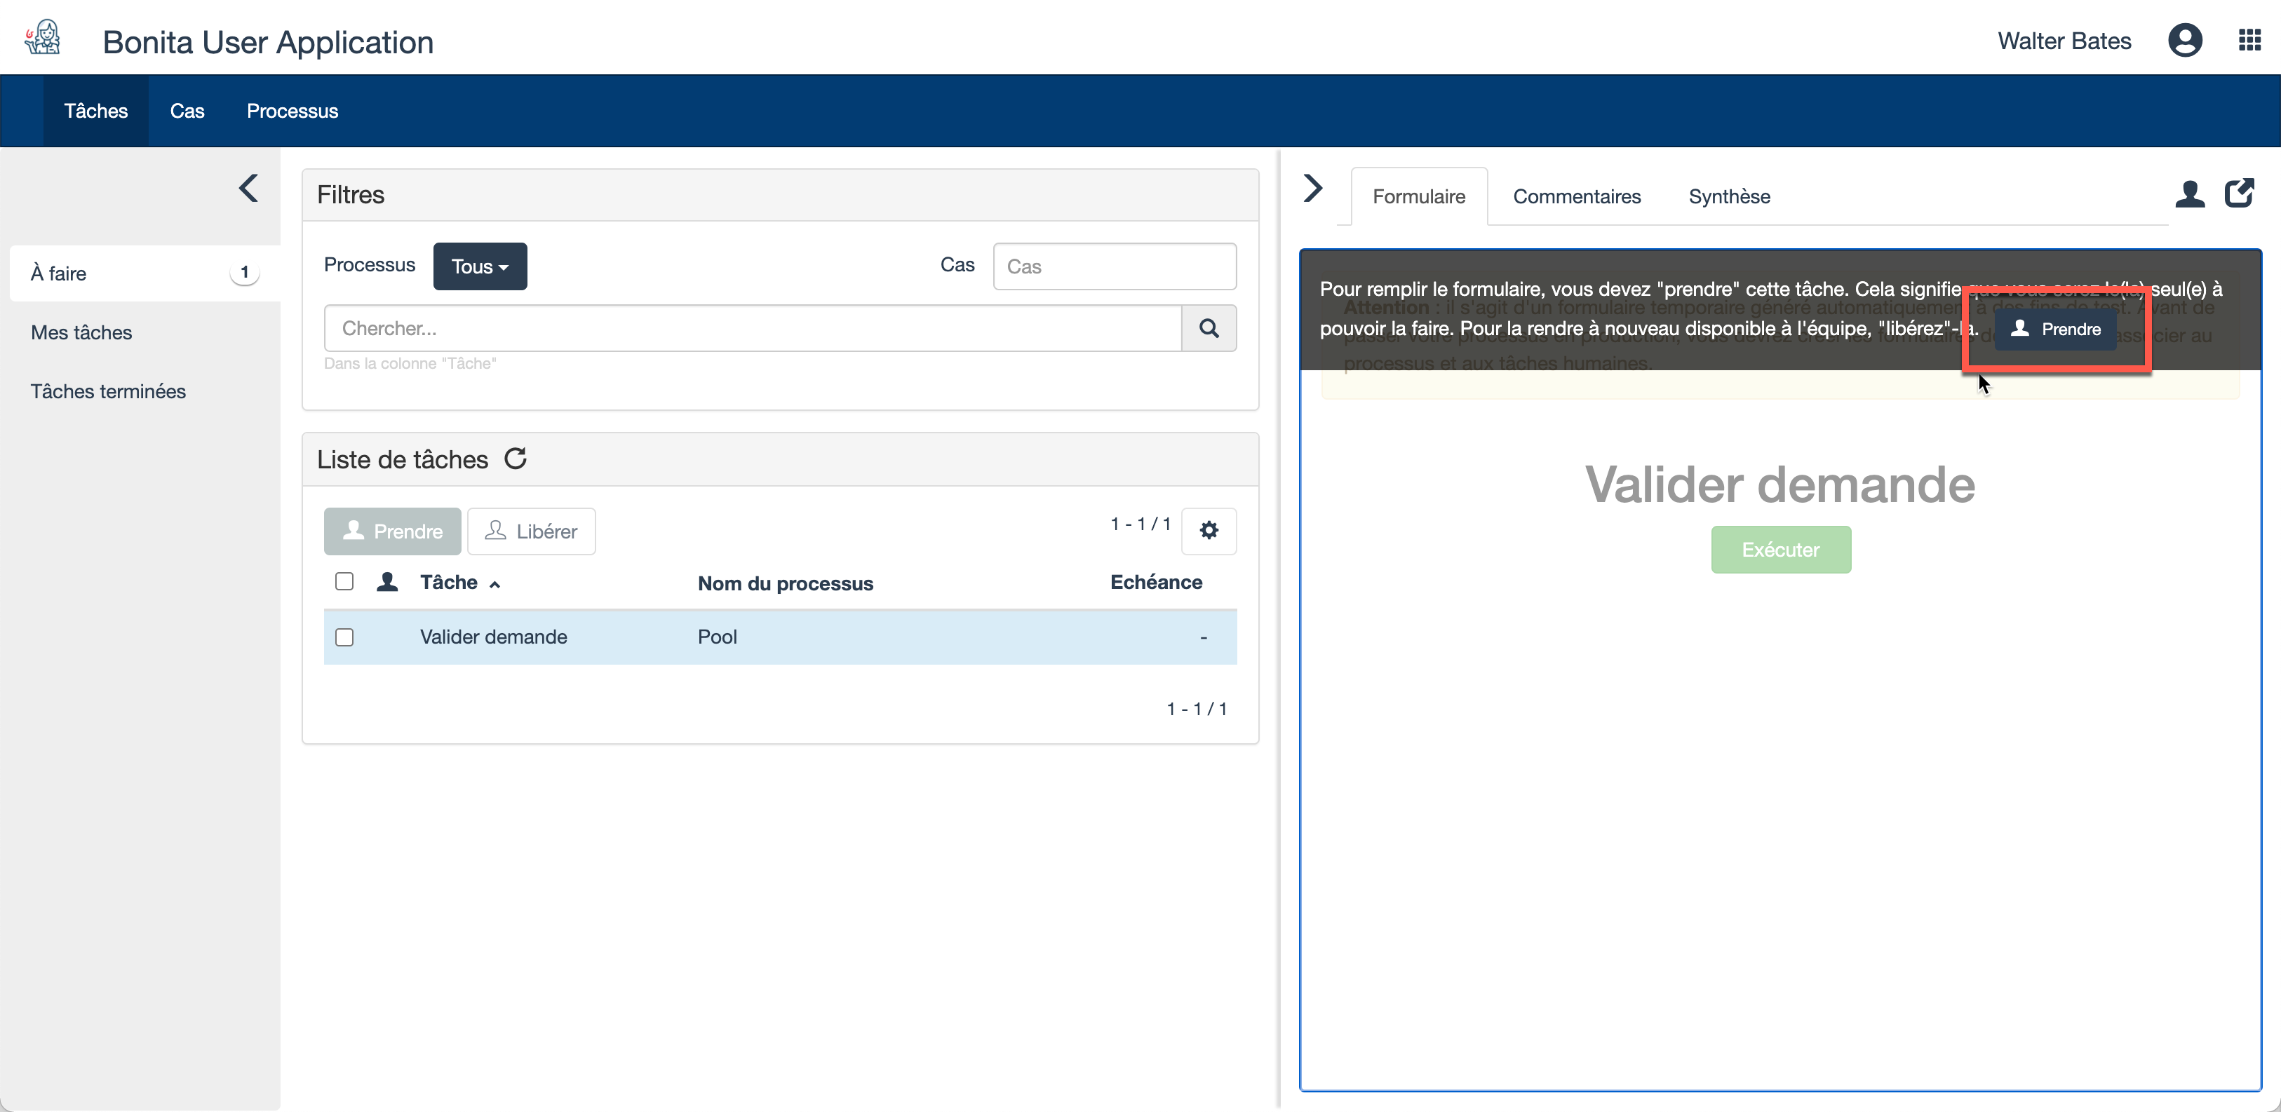The width and height of the screenshot is (2281, 1112).
Task: Click the Bonita User Application title
Action: tap(269, 41)
